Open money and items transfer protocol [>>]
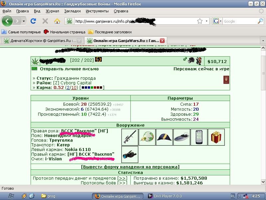This screenshot has height=200, width=266. coord(122,178)
